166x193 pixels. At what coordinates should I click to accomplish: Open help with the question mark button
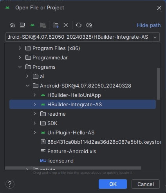(10, 184)
